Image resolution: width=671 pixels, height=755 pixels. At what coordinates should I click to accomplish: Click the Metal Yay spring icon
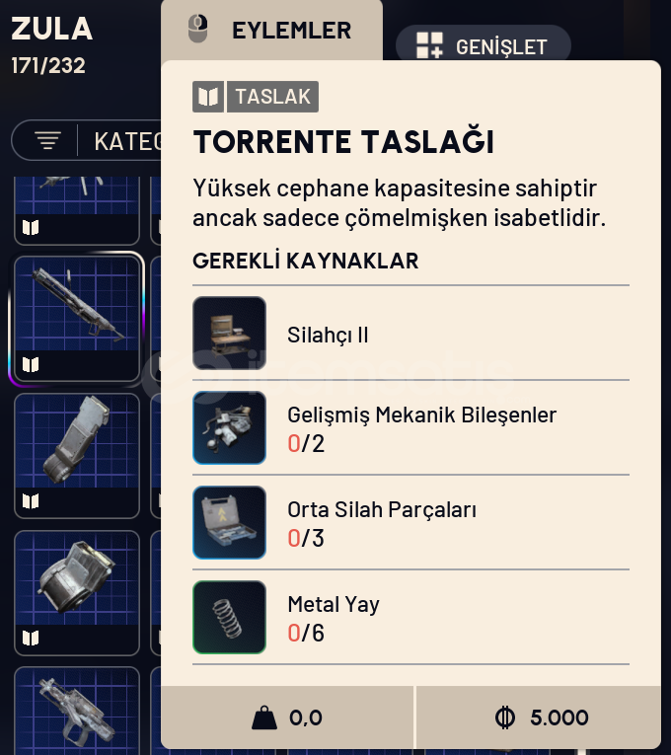[x=229, y=617]
